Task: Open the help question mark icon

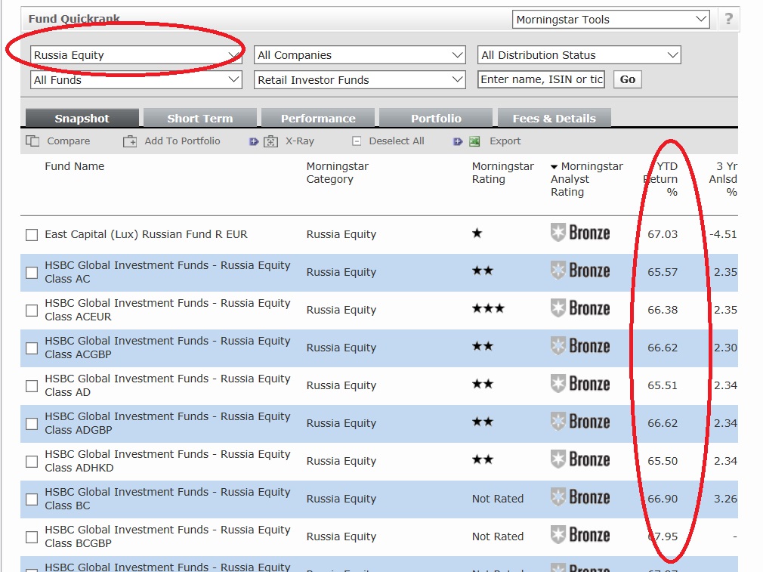Action: [728, 19]
